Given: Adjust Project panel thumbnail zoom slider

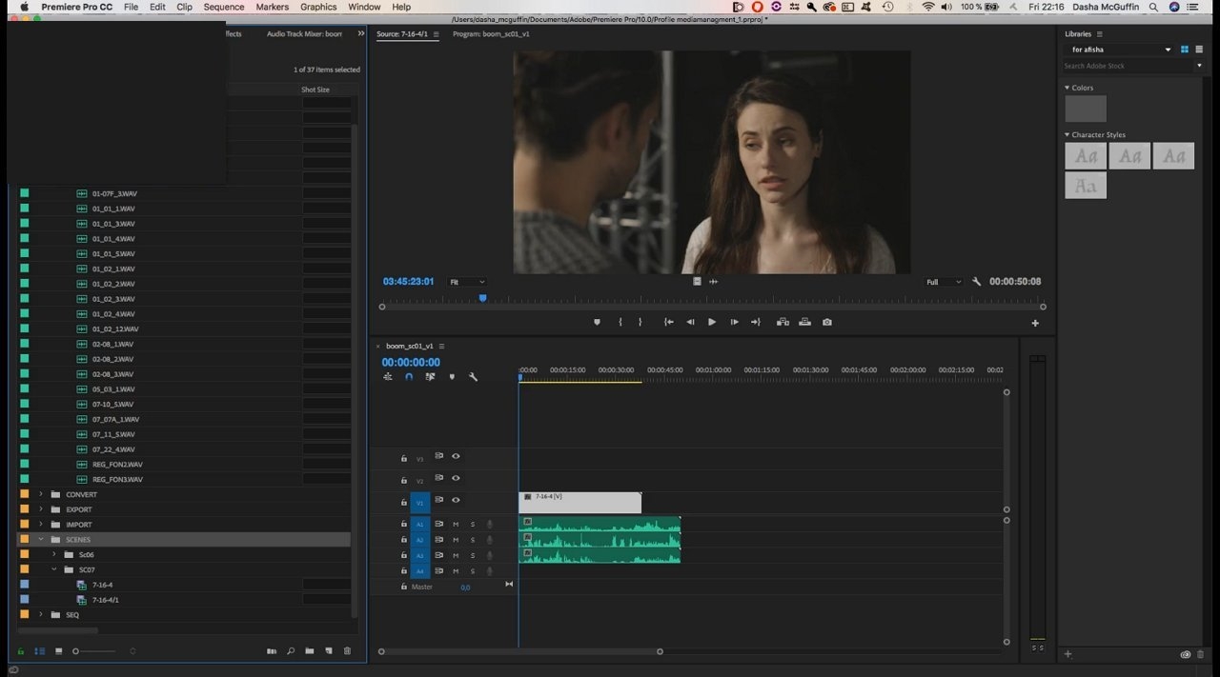Looking at the screenshot, I should point(76,651).
